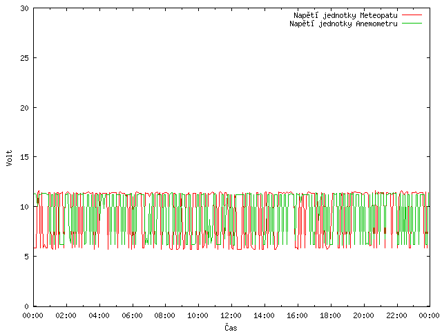
Task: Click the y-axis value 20
Action: (x=25, y=108)
